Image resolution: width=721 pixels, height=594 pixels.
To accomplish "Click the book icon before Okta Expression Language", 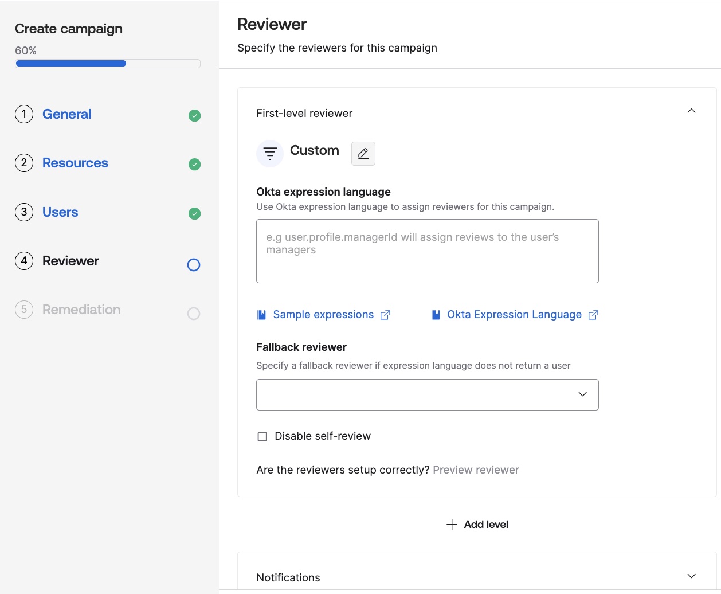I will [436, 315].
